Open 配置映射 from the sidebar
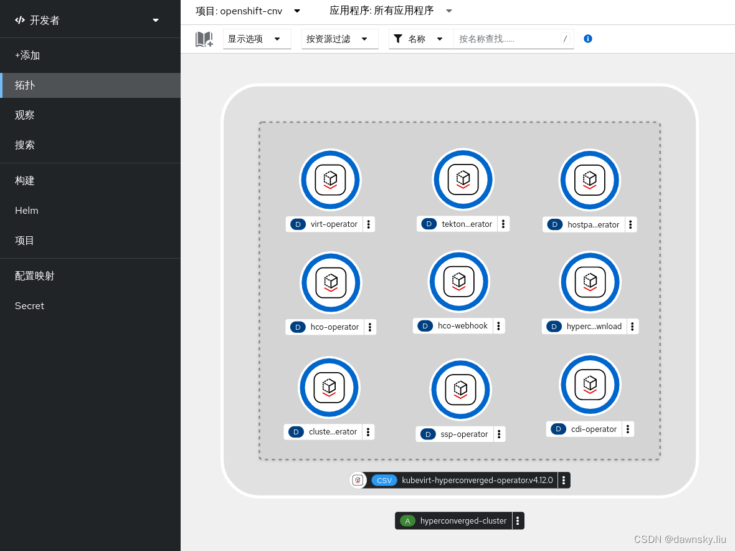The width and height of the screenshot is (735, 551). click(34, 275)
